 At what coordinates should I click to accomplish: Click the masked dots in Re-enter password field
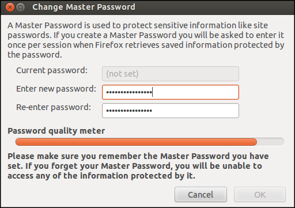[x=129, y=111]
